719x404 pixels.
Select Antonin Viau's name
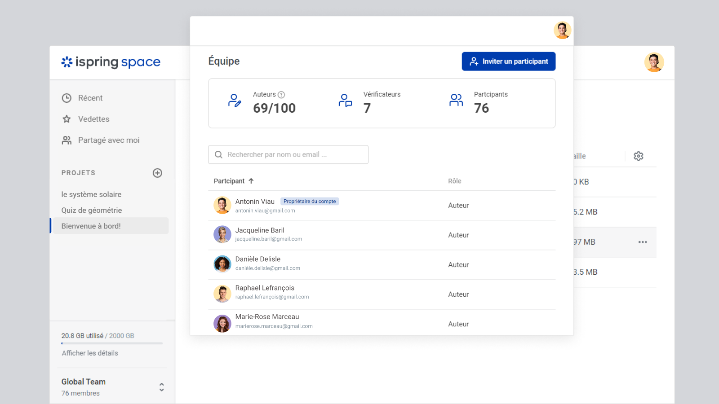click(x=255, y=202)
